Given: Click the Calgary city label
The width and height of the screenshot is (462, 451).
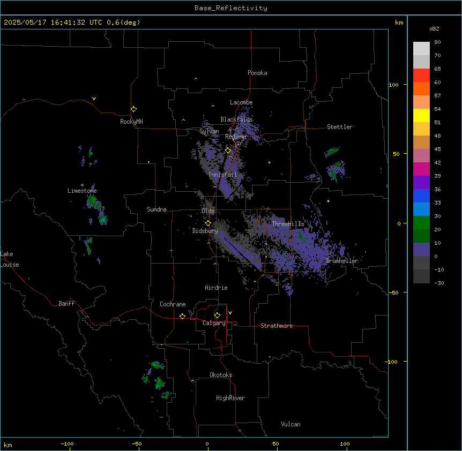Looking at the screenshot, I should (214, 323).
